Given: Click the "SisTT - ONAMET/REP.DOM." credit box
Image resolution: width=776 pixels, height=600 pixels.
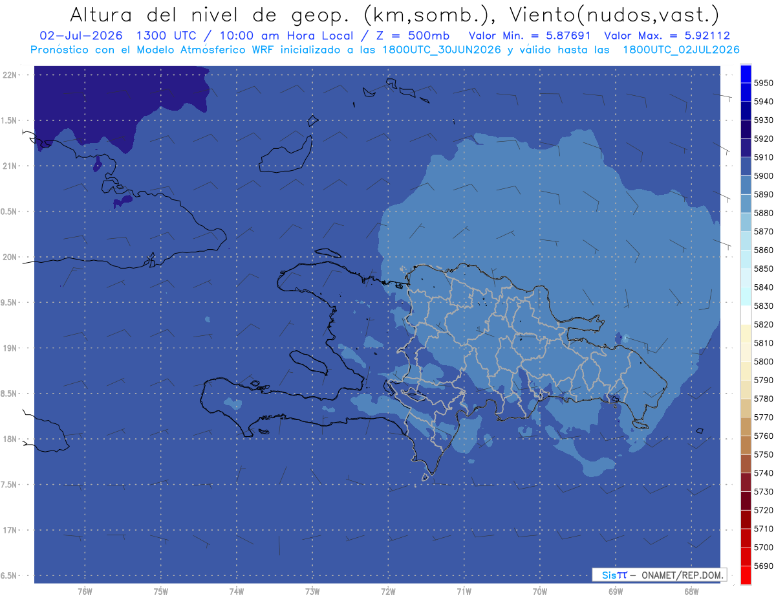Looking at the screenshot, I should pos(659,575).
